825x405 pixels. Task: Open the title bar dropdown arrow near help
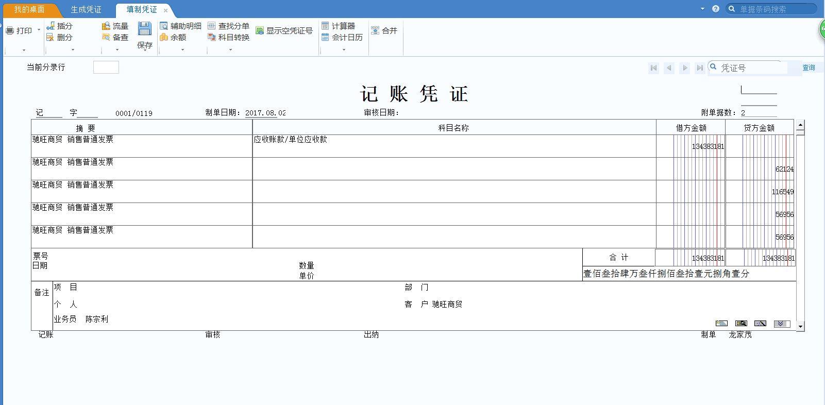[702, 9]
